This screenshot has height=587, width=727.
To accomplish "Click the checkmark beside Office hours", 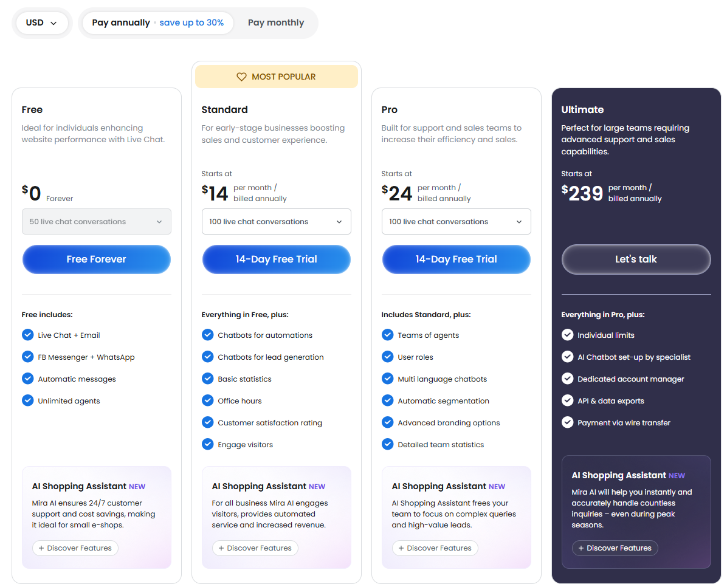I will click(207, 400).
